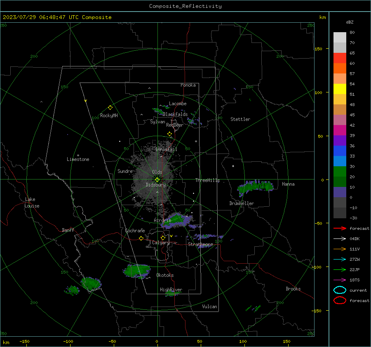This screenshot has height=347, width=371.
Task: Click the green storm cell west of Hanna
Action: tap(256, 187)
